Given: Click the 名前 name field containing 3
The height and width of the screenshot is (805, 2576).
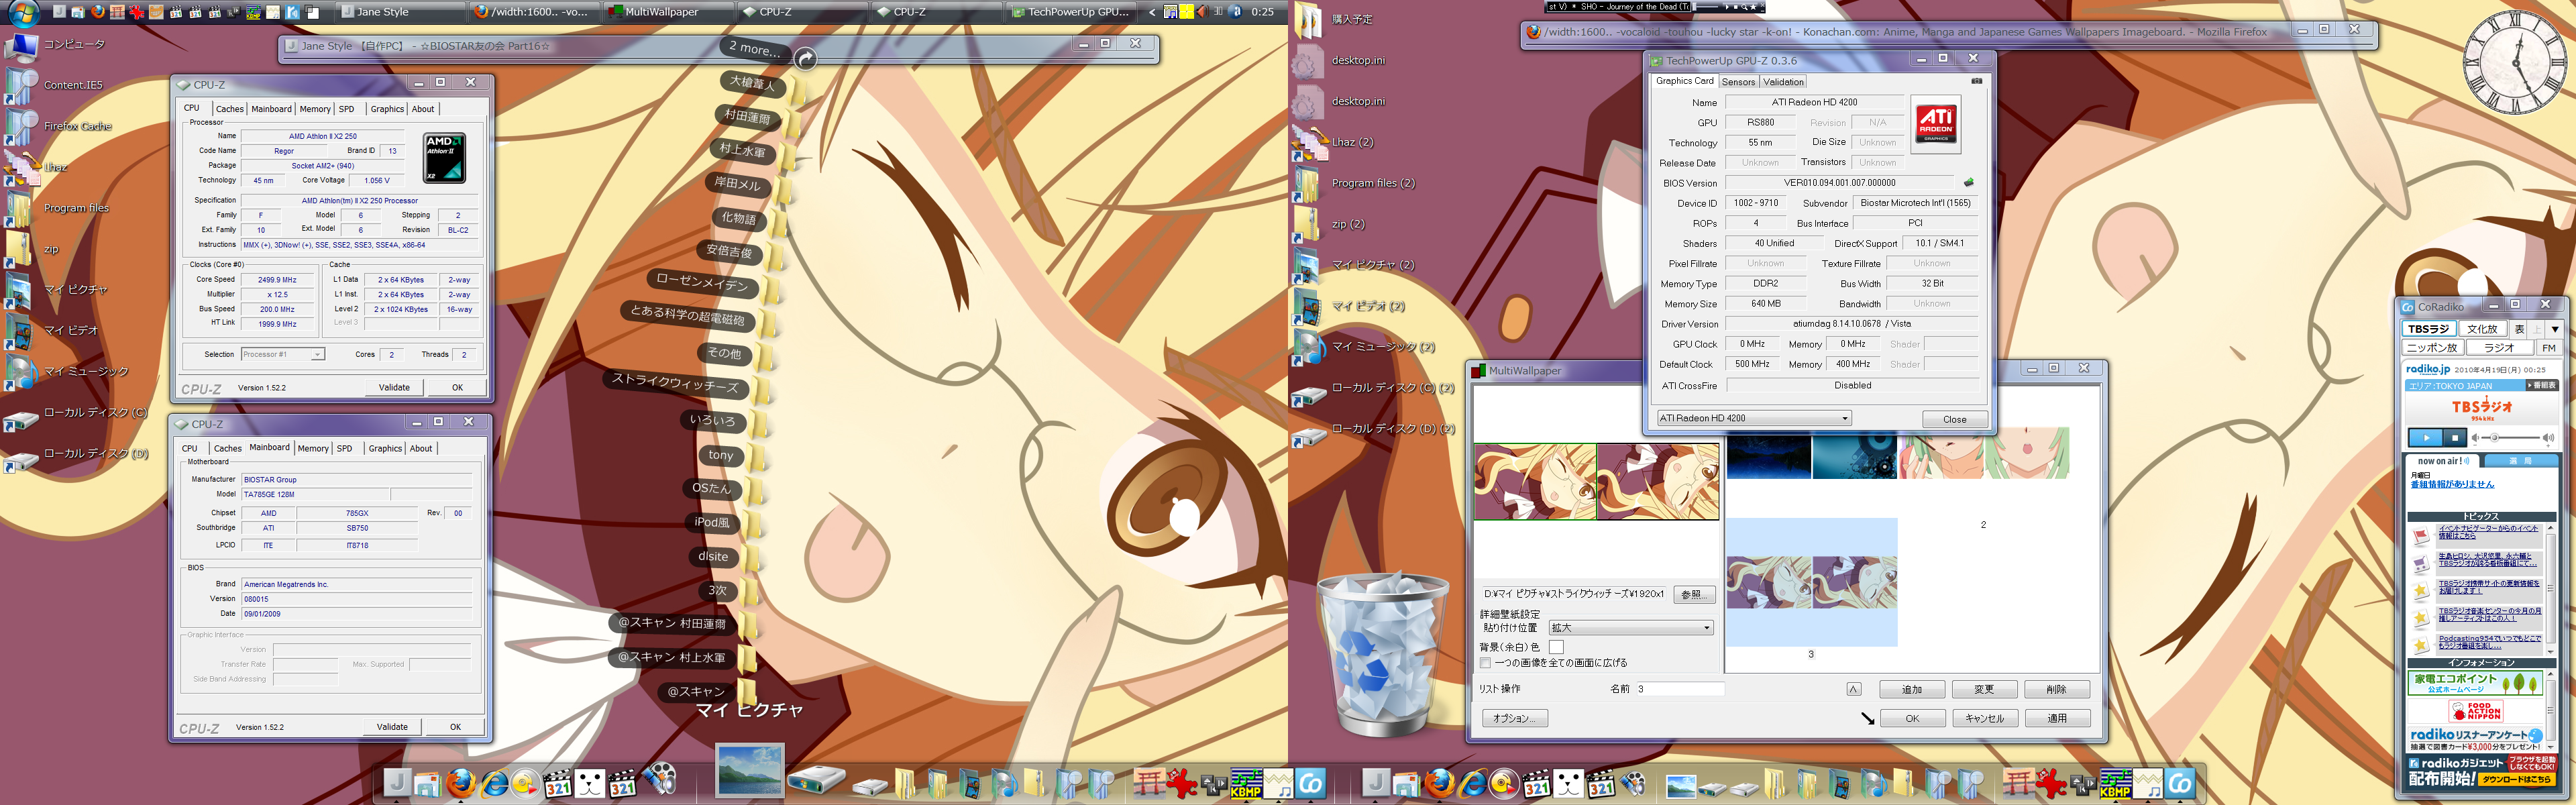Looking at the screenshot, I should click(x=1680, y=689).
